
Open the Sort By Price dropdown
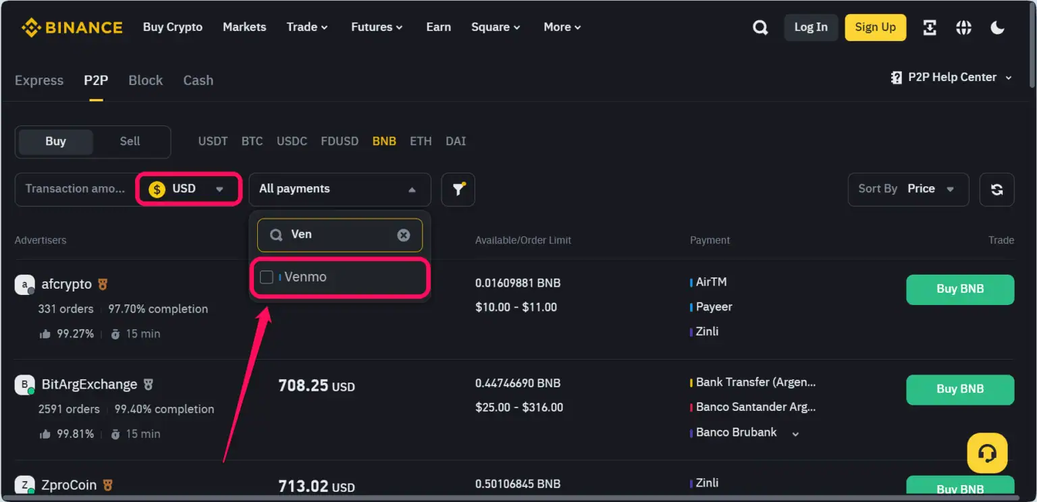pyautogui.click(x=908, y=189)
